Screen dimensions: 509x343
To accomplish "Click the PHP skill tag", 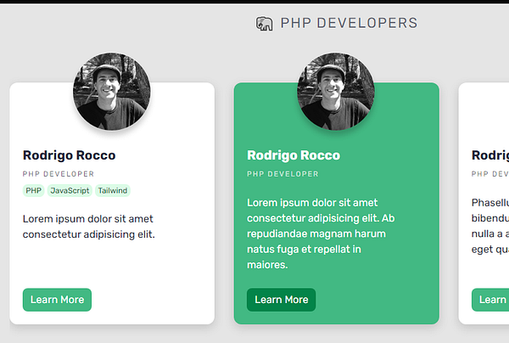I will pos(34,191).
